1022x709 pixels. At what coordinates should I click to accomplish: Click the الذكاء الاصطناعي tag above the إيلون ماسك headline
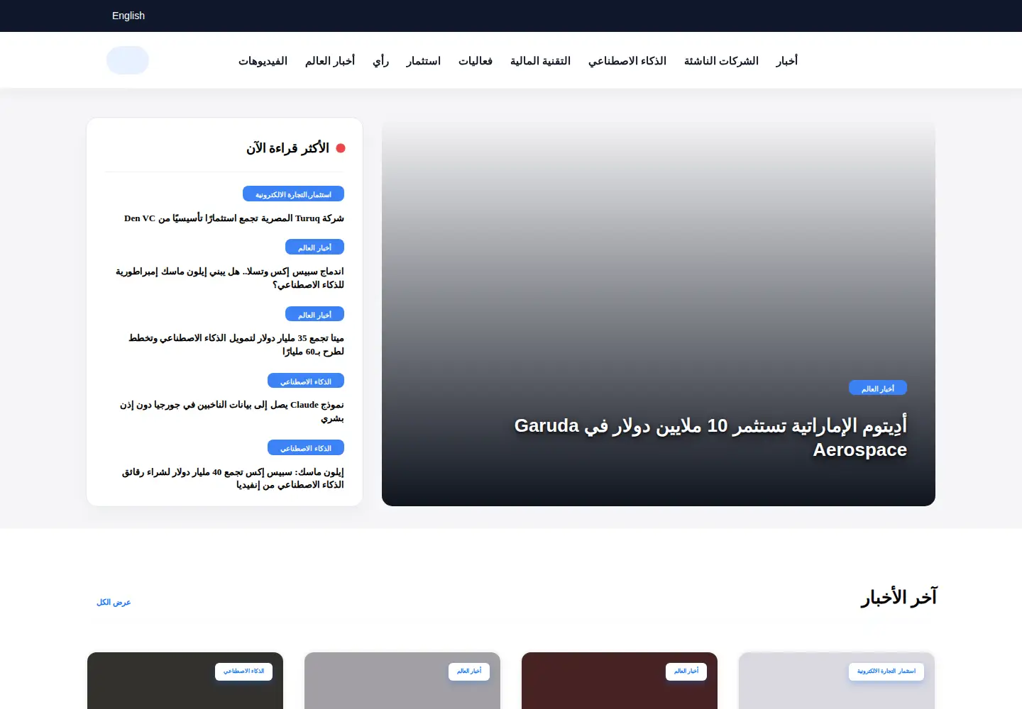pyautogui.click(x=306, y=448)
